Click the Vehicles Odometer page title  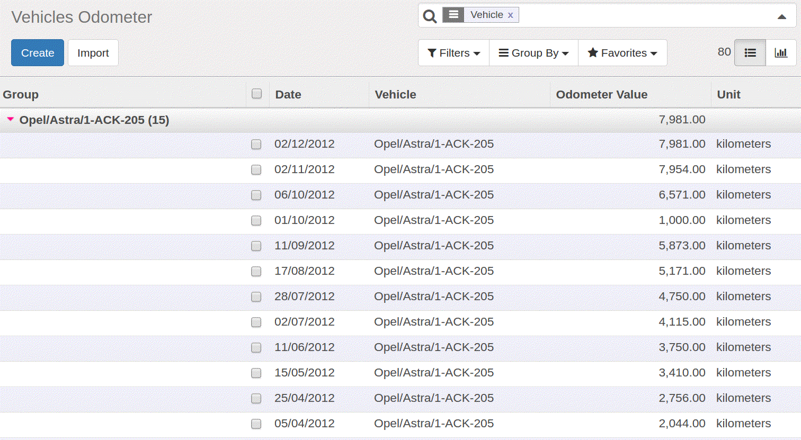(82, 17)
